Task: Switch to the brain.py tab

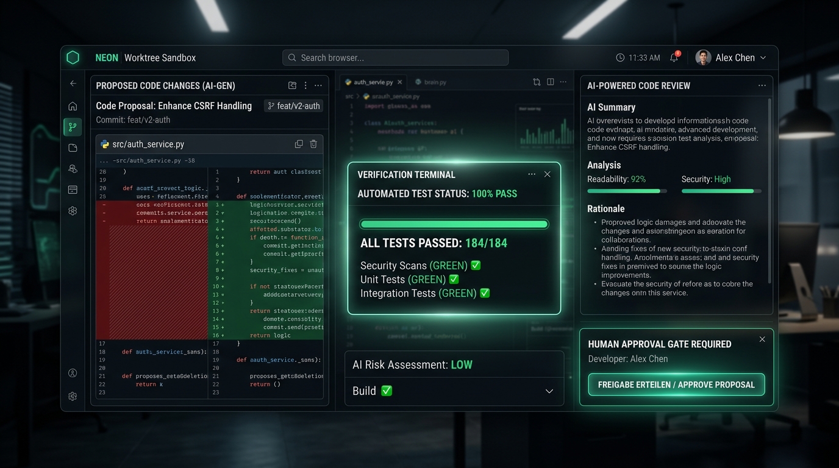Action: [431, 82]
